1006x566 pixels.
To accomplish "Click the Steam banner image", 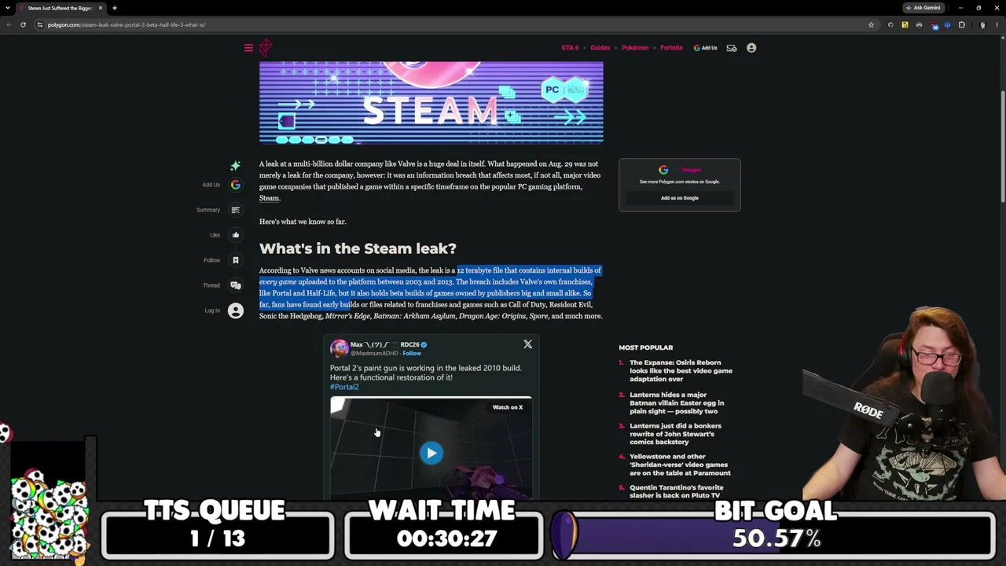I will 431,103.
